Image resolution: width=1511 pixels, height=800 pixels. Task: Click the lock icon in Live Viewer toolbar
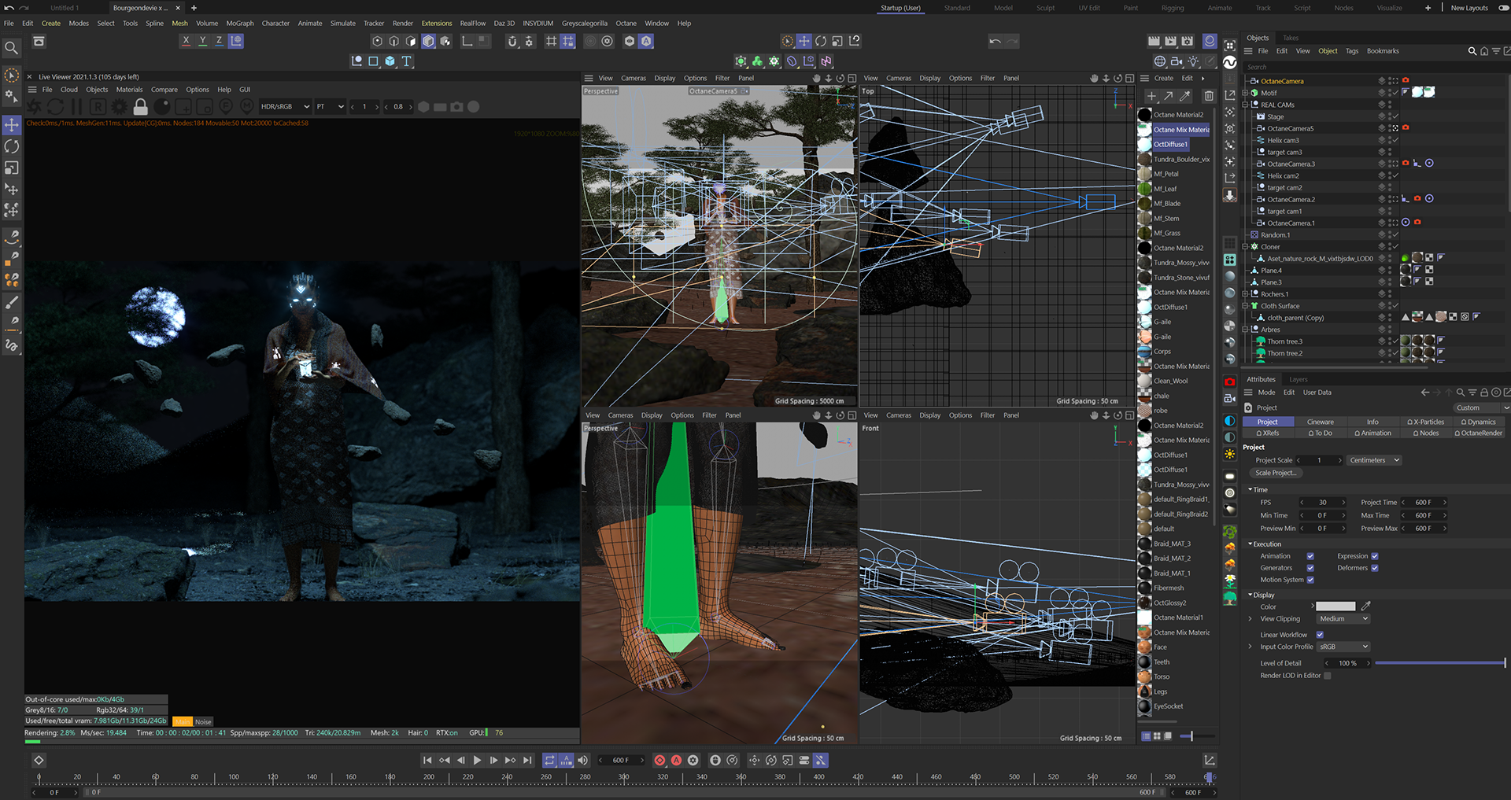[x=141, y=106]
